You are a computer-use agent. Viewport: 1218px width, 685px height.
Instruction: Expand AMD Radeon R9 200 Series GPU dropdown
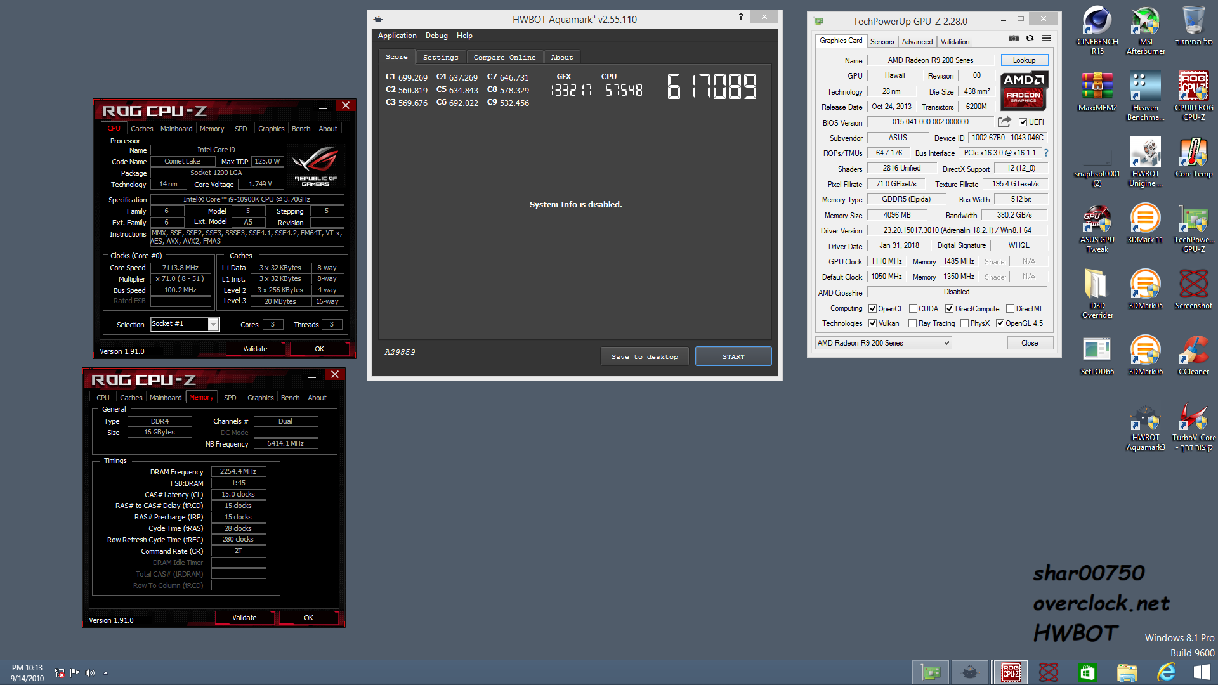(x=884, y=343)
